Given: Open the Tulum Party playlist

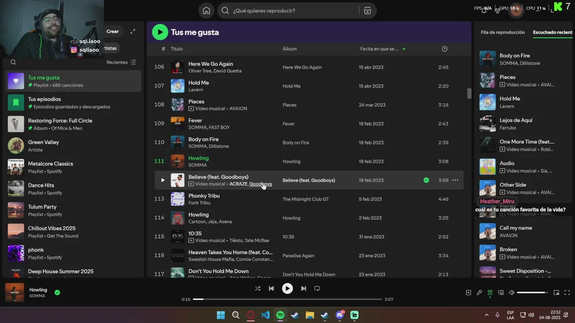Looking at the screenshot, I should (74, 210).
